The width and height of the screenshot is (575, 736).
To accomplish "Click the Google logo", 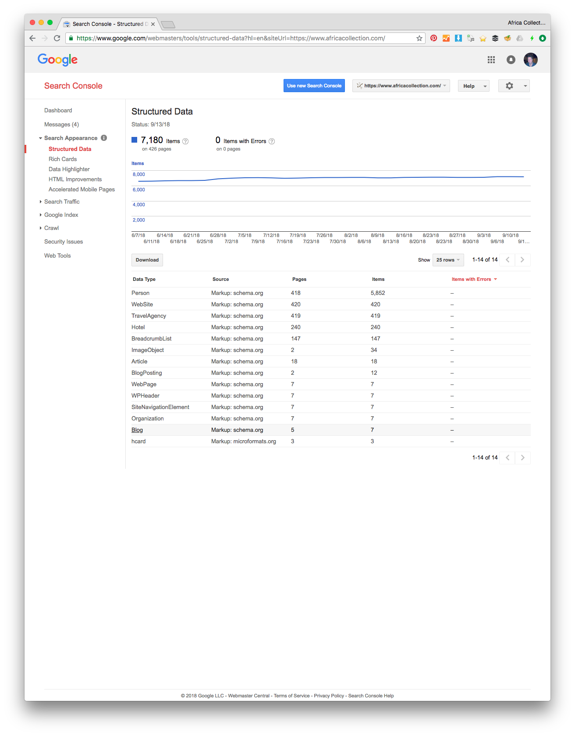I will [57, 60].
